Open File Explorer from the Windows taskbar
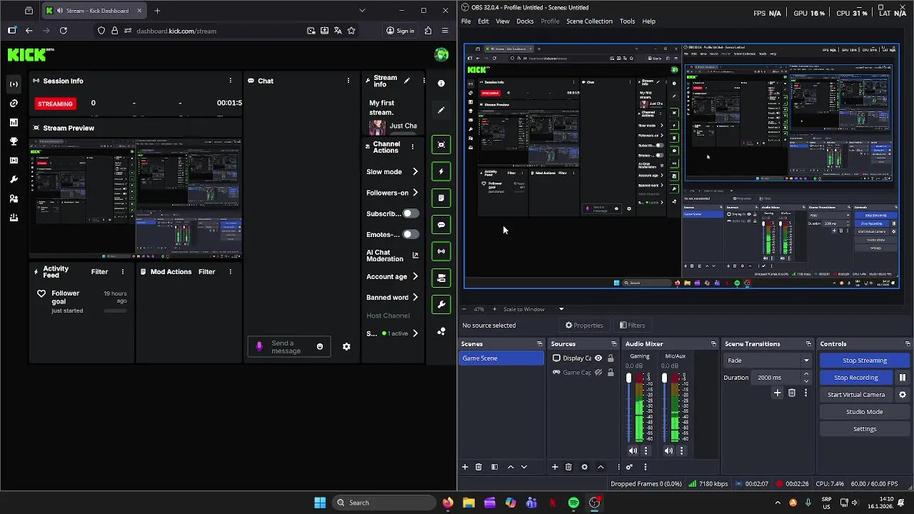This screenshot has height=514, width=914. point(468,503)
